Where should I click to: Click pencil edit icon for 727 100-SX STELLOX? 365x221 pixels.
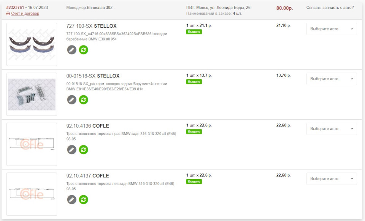coord(72,50)
